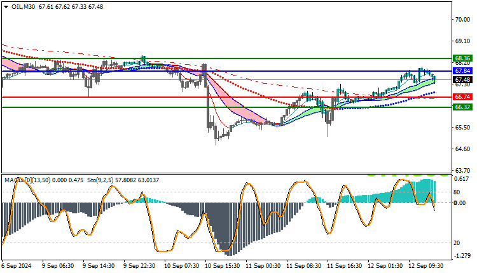Select the blue 67.84 price level label

point(462,71)
